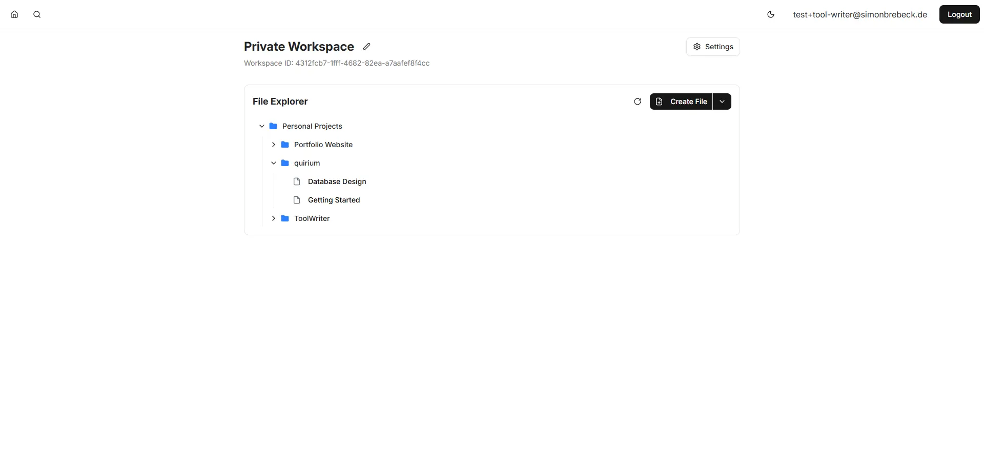984x467 pixels.
Task: Open the Getting Started file
Action: click(x=334, y=200)
